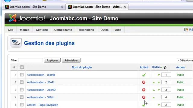Open Authentication - OpenID plugin link
193x108 pixels.
click(x=41, y=90)
